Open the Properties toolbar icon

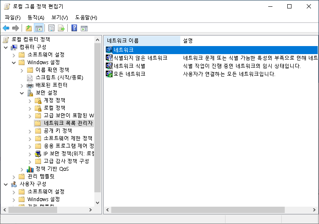tap(51, 28)
